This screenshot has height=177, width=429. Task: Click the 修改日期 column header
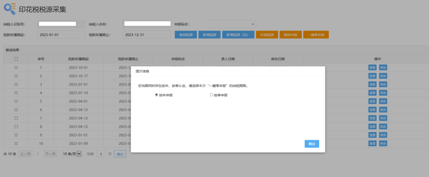coord(278,59)
